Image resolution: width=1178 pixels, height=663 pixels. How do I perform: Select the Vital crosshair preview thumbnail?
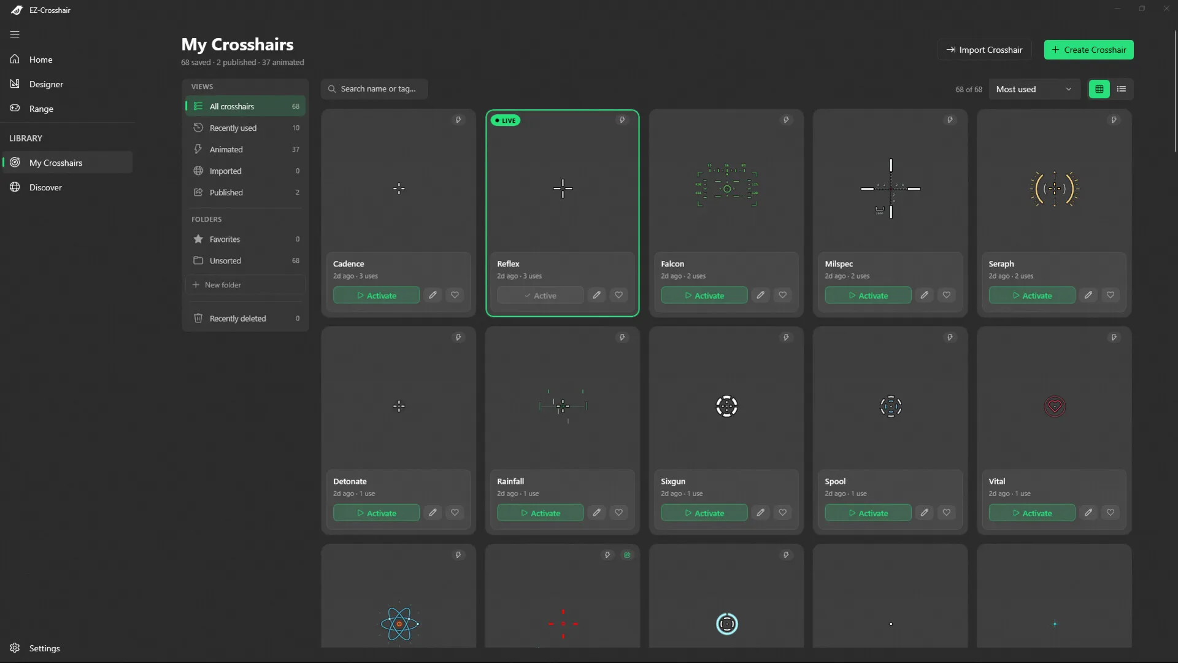pos(1055,406)
